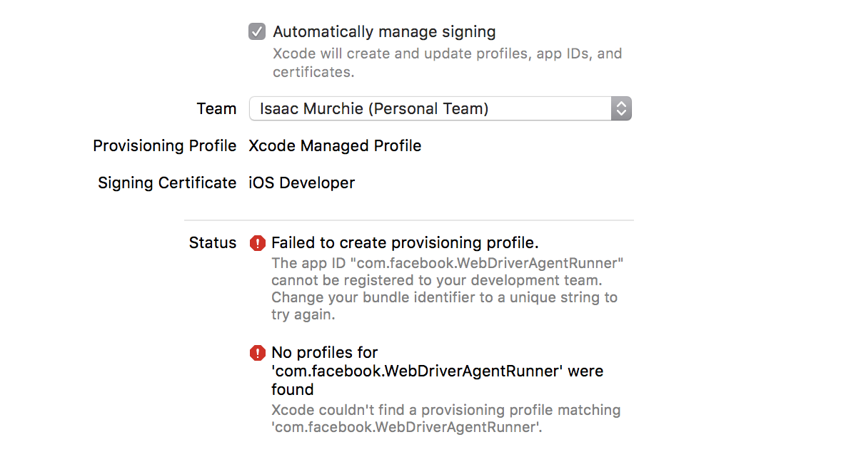The image size is (851, 452).
Task: Toggle the Automatically manage signing checkbox
Action: pyautogui.click(x=256, y=31)
